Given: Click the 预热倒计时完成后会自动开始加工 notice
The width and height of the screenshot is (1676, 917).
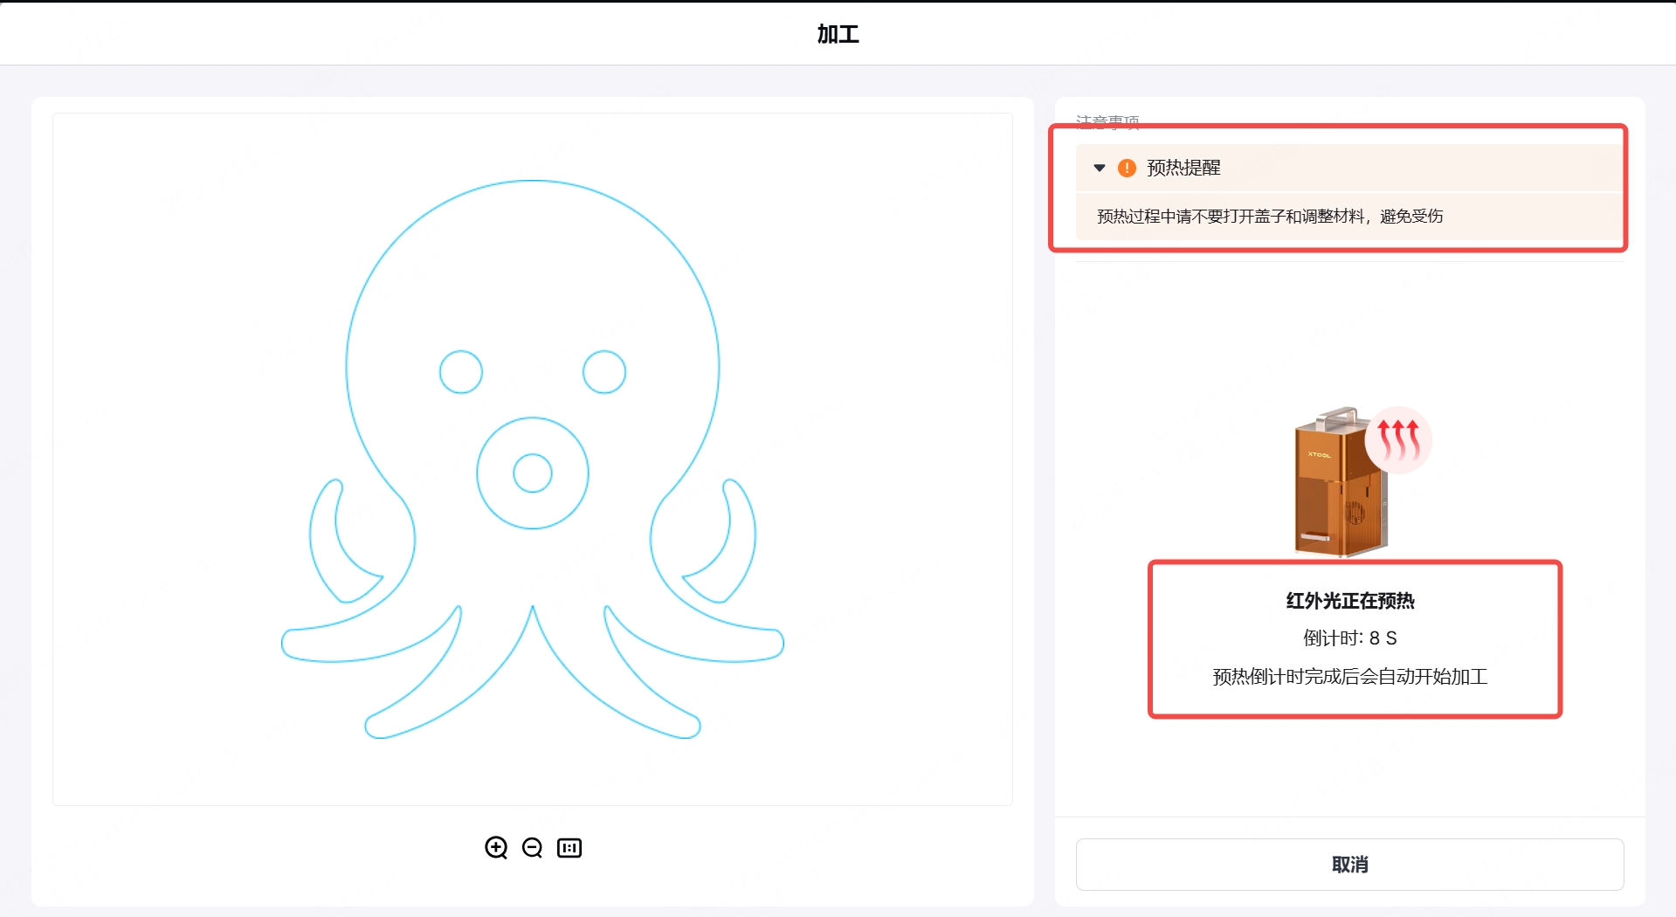Looking at the screenshot, I should (x=1350, y=677).
